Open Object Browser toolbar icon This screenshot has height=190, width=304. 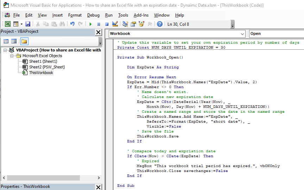tap(141, 24)
